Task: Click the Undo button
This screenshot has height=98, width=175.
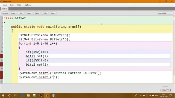Action: (13, 13)
